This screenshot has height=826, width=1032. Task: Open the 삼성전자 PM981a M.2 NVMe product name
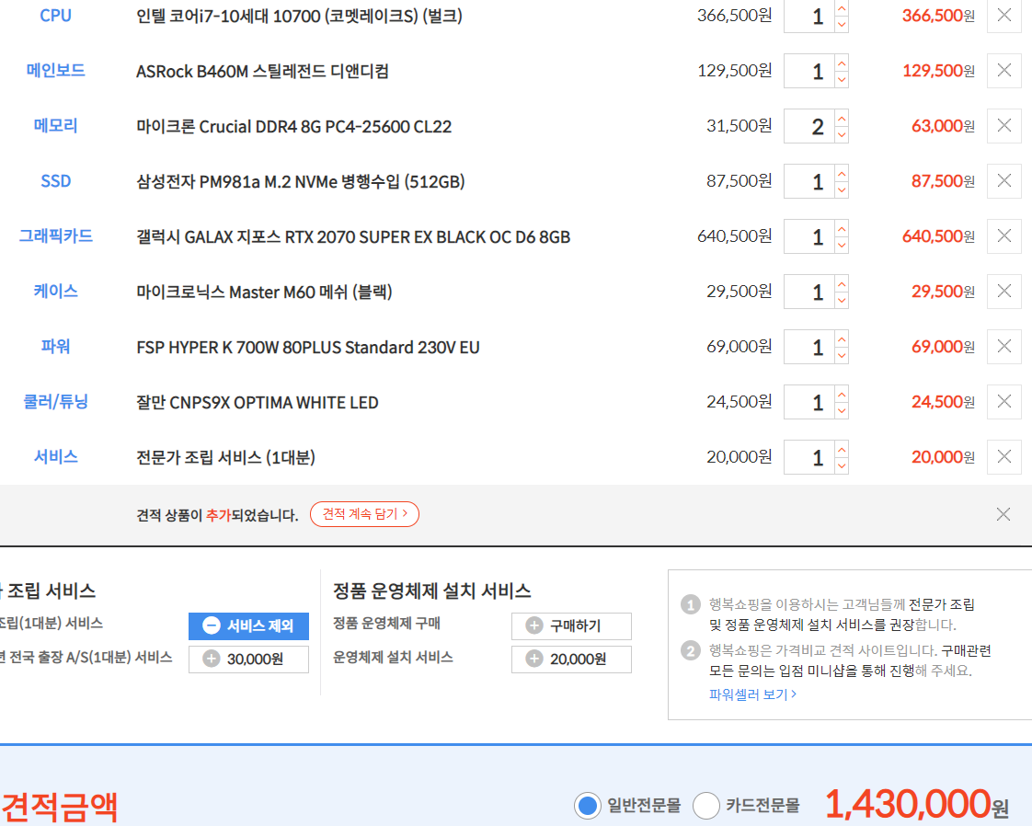tap(301, 181)
